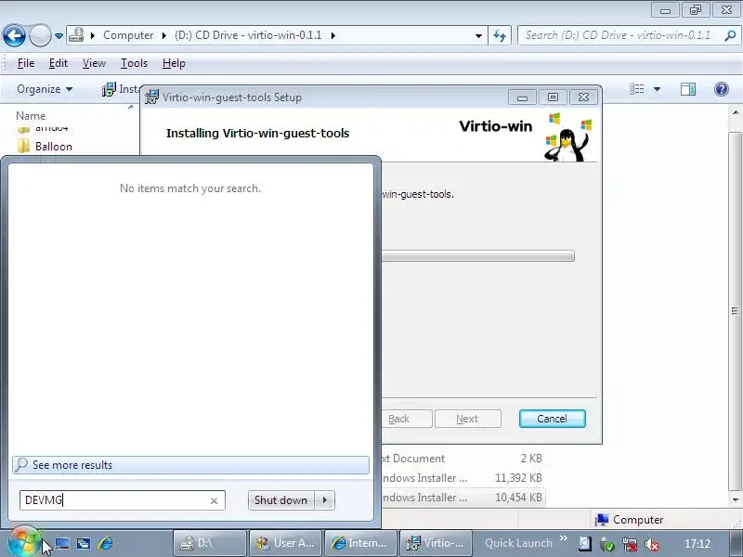Screen dimensions: 743x557
Task: Click the muted volume tray icon
Action: tap(652, 544)
